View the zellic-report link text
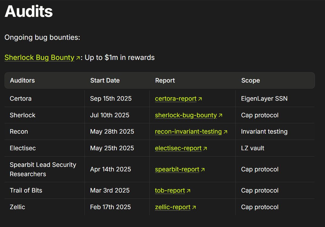Viewport: 325px width, 227px height. point(173,207)
